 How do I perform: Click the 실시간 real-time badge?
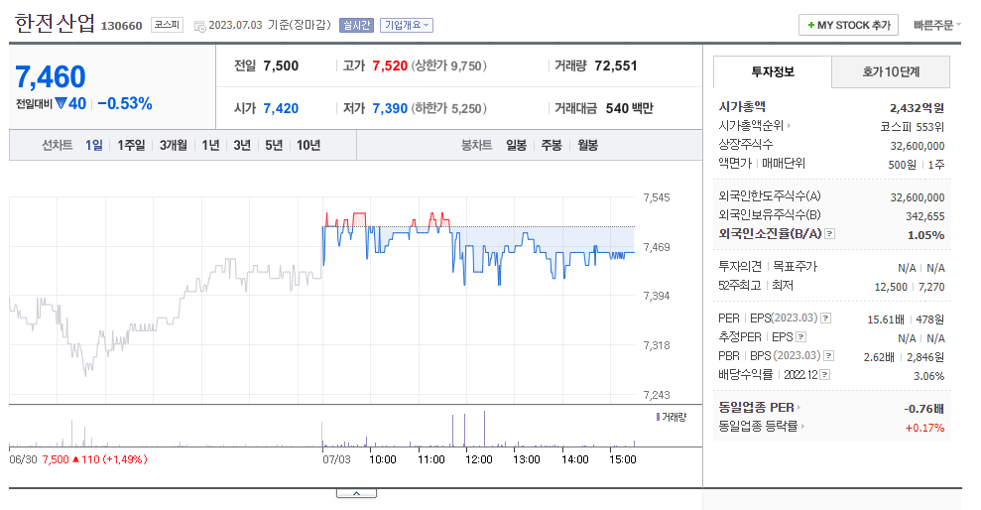pos(357,25)
